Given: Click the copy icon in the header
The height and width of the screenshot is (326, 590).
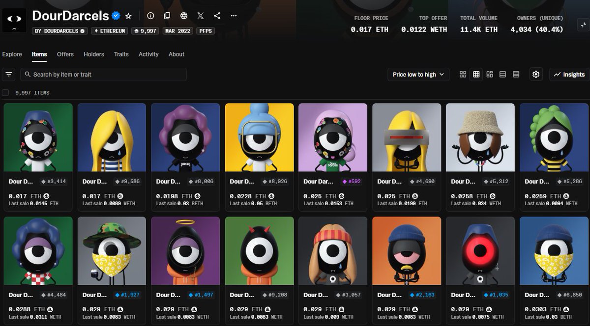Looking at the screenshot, I should point(167,16).
